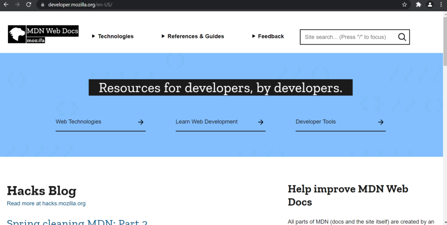This screenshot has width=447, height=225.
Task: Click the Help improve MDN Web Docs heading
Action: [x=348, y=195]
